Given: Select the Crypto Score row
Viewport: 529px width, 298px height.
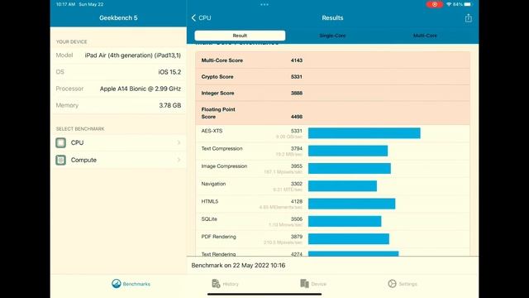Looking at the screenshot, I should point(332,77).
